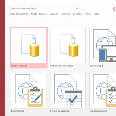Search suggested term Assets
This screenshot has height=116, width=116.
(34, 14)
